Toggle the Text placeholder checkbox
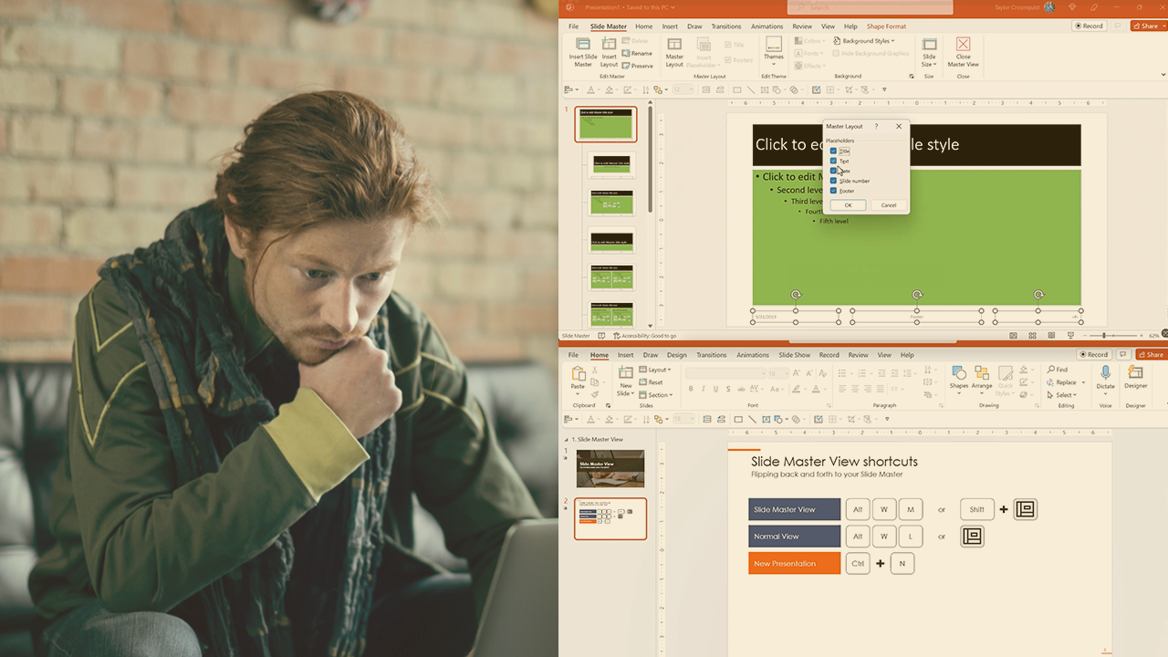1168x657 pixels. pos(833,161)
